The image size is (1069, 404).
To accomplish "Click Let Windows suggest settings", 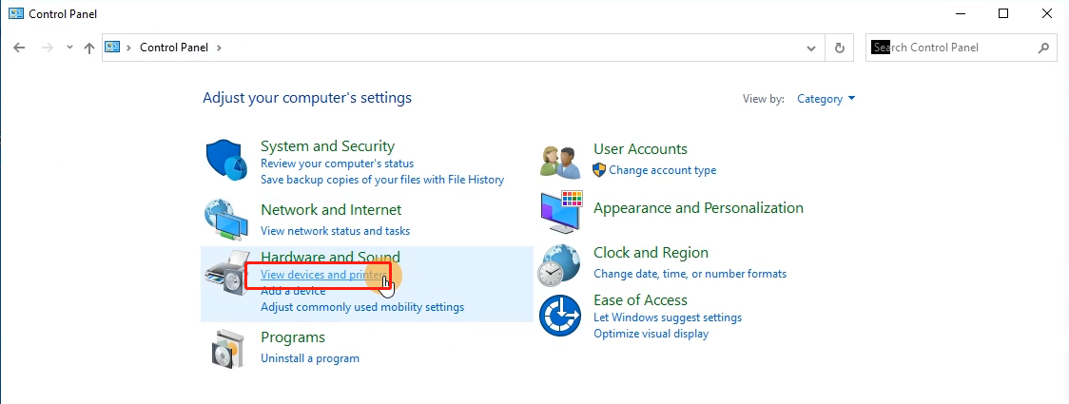I will point(668,317).
